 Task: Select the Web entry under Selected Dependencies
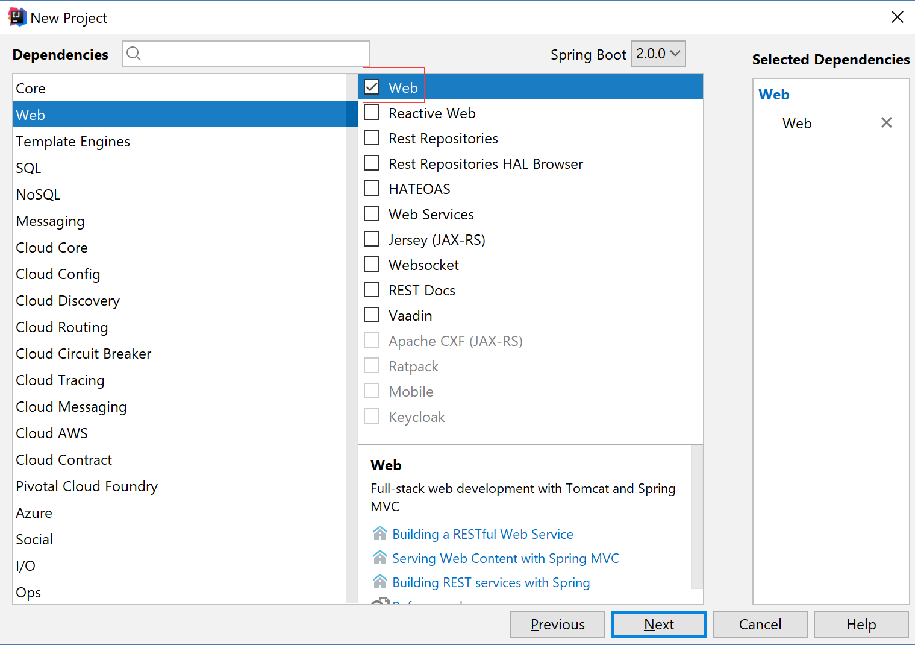(797, 124)
